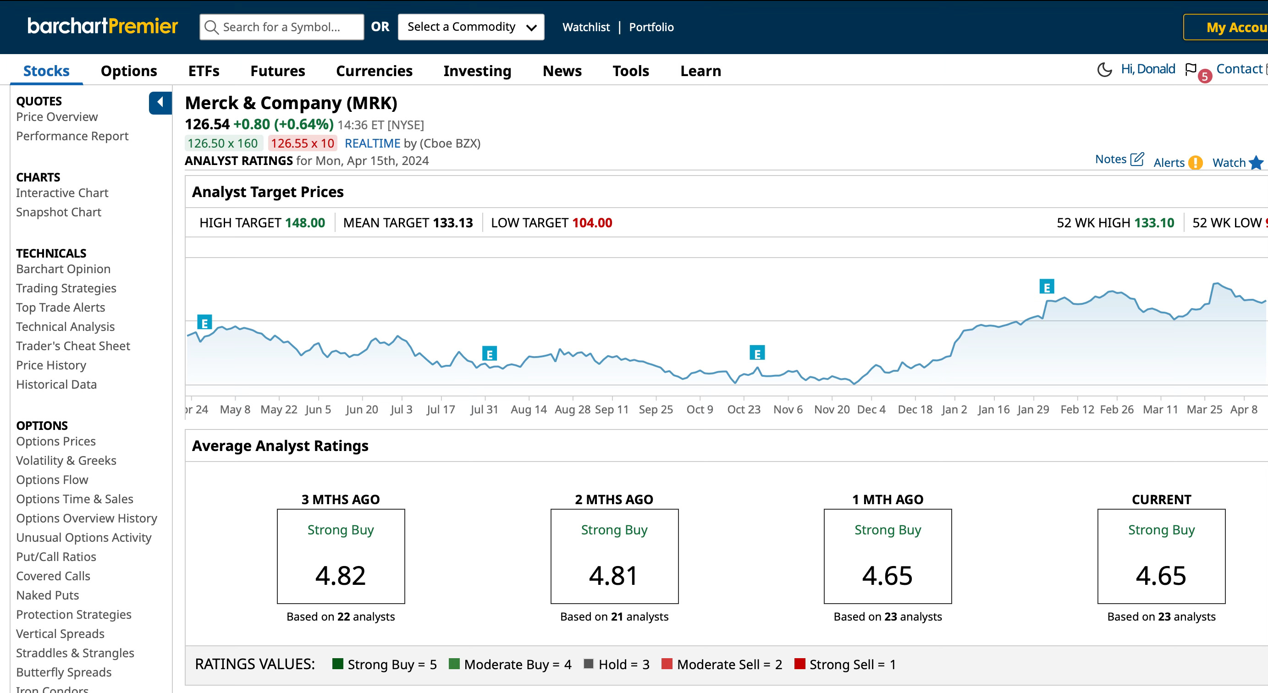Open Top Trade Alerts
Screen dimensions: 1268x693
pyautogui.click(x=61, y=307)
